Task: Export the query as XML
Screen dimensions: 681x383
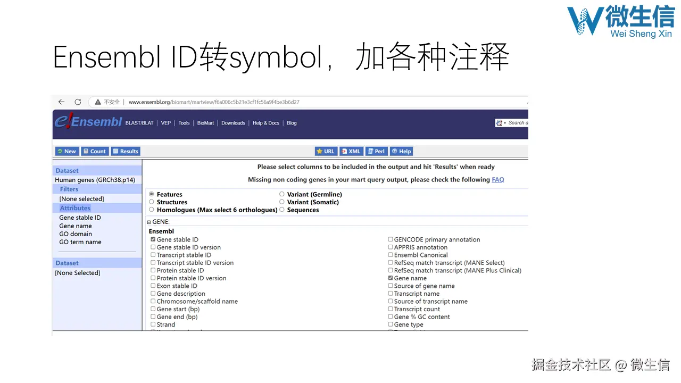Action: point(351,151)
